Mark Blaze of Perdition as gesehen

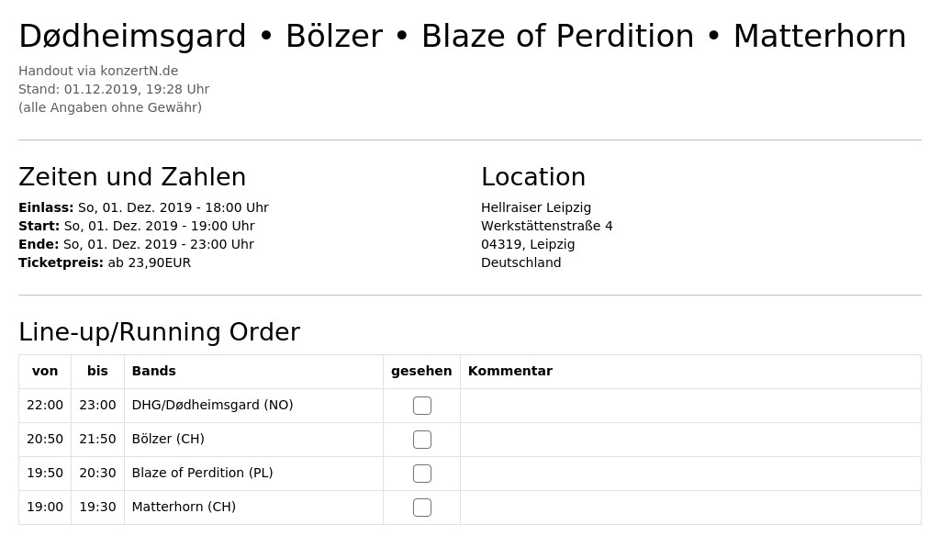[422, 474]
